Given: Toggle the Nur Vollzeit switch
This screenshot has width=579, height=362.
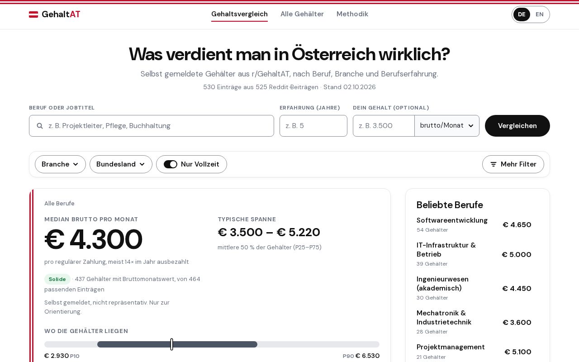Looking at the screenshot, I should click(x=171, y=164).
